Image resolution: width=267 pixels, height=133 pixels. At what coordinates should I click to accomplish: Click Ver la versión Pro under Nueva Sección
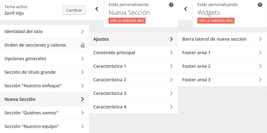[127, 20]
